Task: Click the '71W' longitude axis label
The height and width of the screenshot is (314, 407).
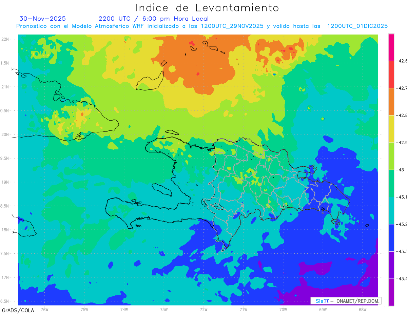Action: pyautogui.click(x=244, y=309)
